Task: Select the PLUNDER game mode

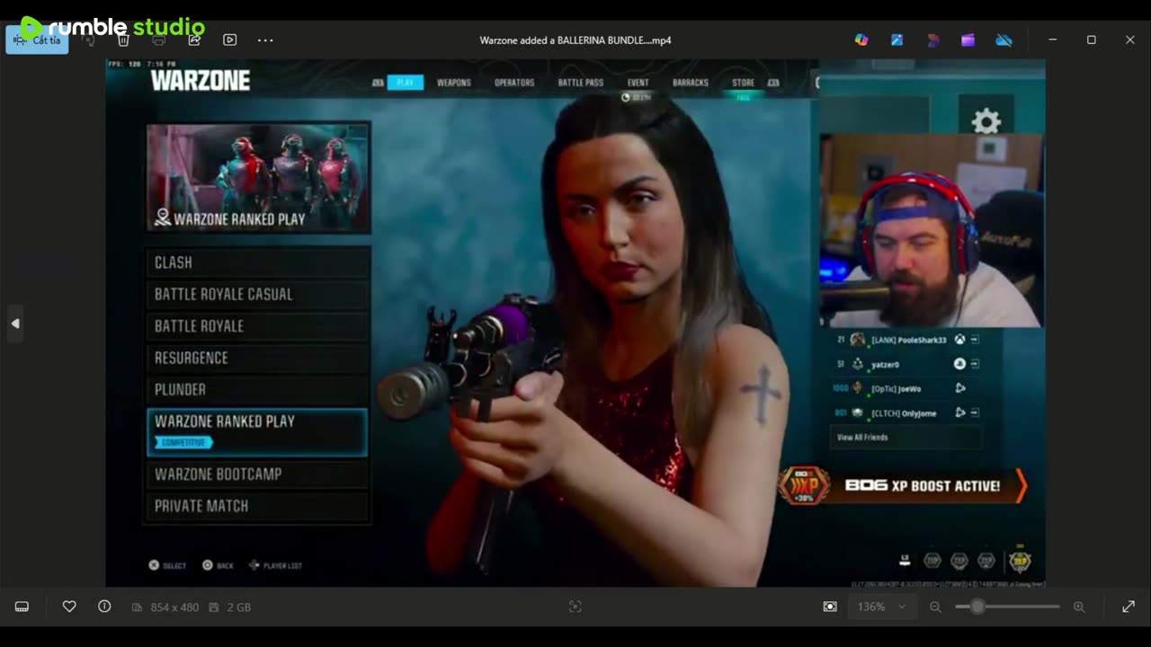Action: pyautogui.click(x=258, y=389)
